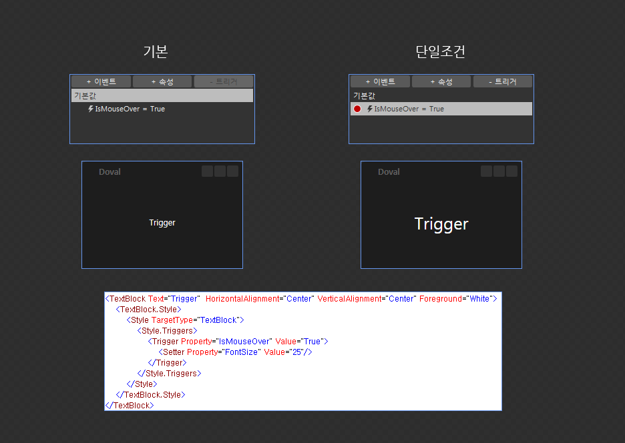625x443 pixels.
Task: Click the Doval title in the left preview window
Action: pyautogui.click(x=110, y=171)
